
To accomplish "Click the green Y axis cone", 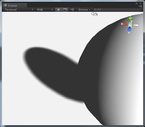I will [130, 20].
